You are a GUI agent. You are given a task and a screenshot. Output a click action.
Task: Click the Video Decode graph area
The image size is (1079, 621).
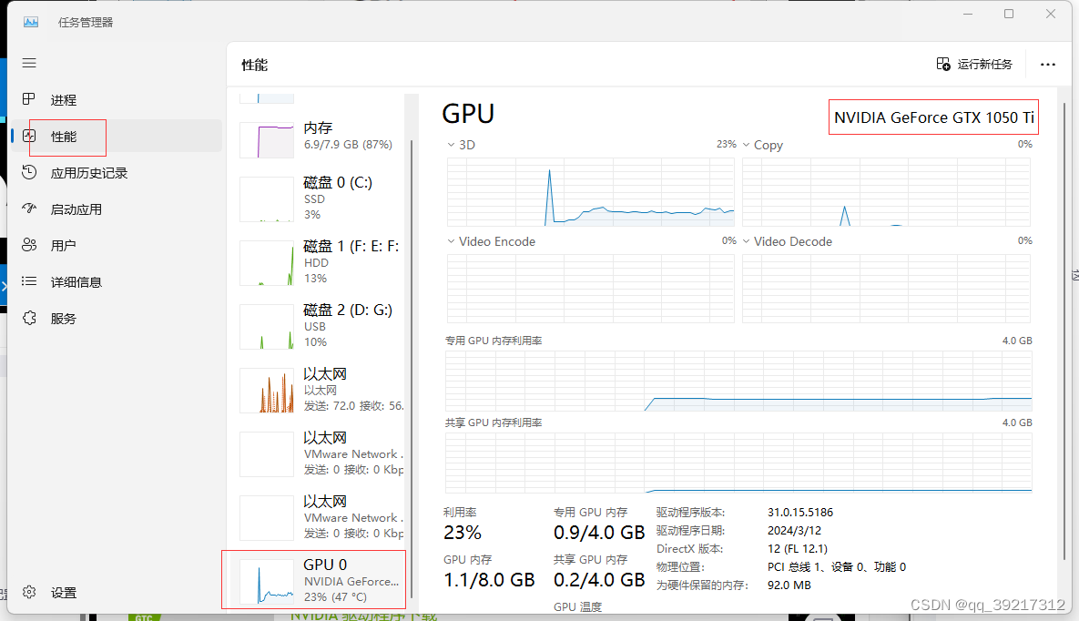pos(886,289)
